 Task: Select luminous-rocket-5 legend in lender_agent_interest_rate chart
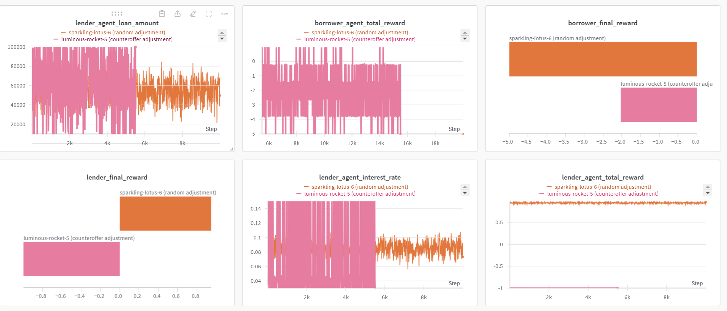pos(356,194)
